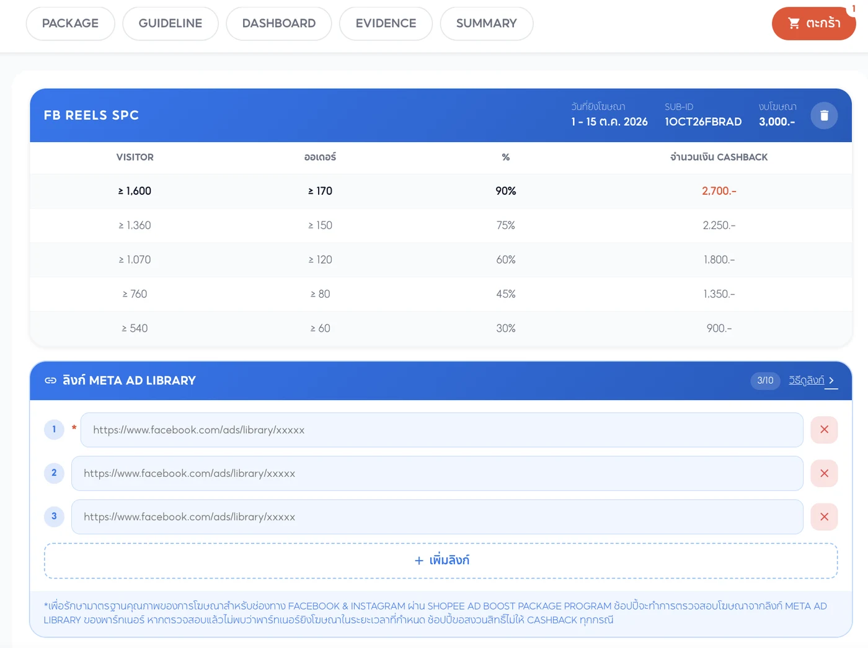Click the cashback value 1,800.-
The image size is (868, 648).
click(719, 260)
